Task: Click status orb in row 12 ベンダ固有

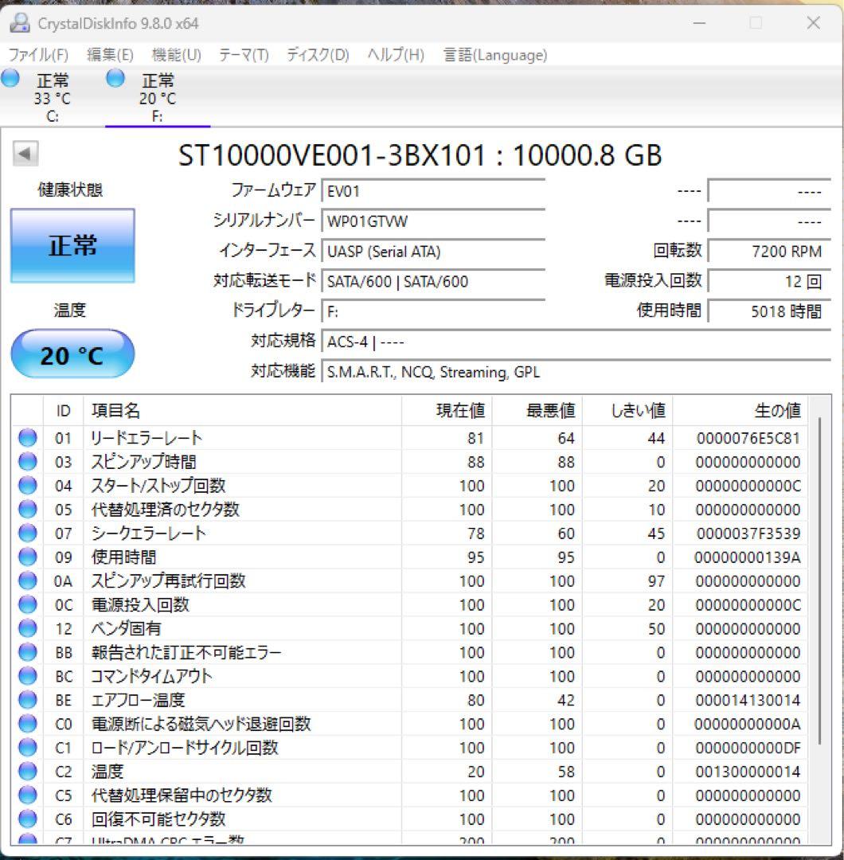Action: [27, 628]
